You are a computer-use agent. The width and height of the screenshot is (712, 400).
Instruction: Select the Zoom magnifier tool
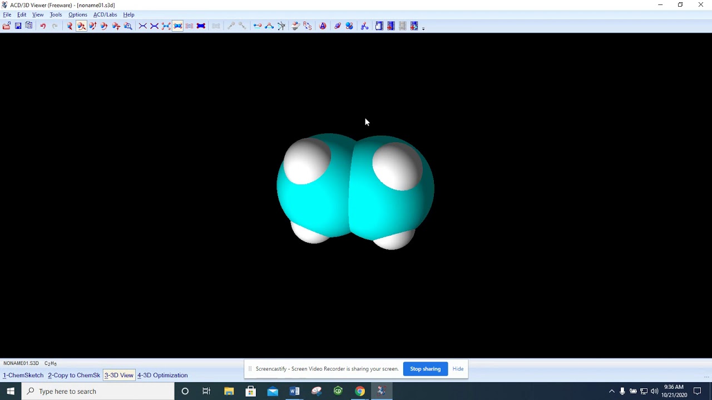pyautogui.click(x=128, y=26)
